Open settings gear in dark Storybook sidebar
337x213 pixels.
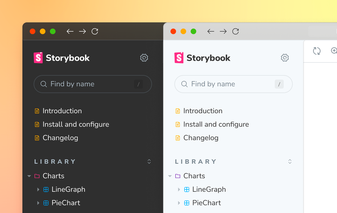click(x=144, y=58)
